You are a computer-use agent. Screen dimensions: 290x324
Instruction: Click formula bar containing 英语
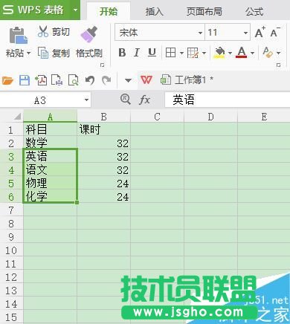coord(228,100)
